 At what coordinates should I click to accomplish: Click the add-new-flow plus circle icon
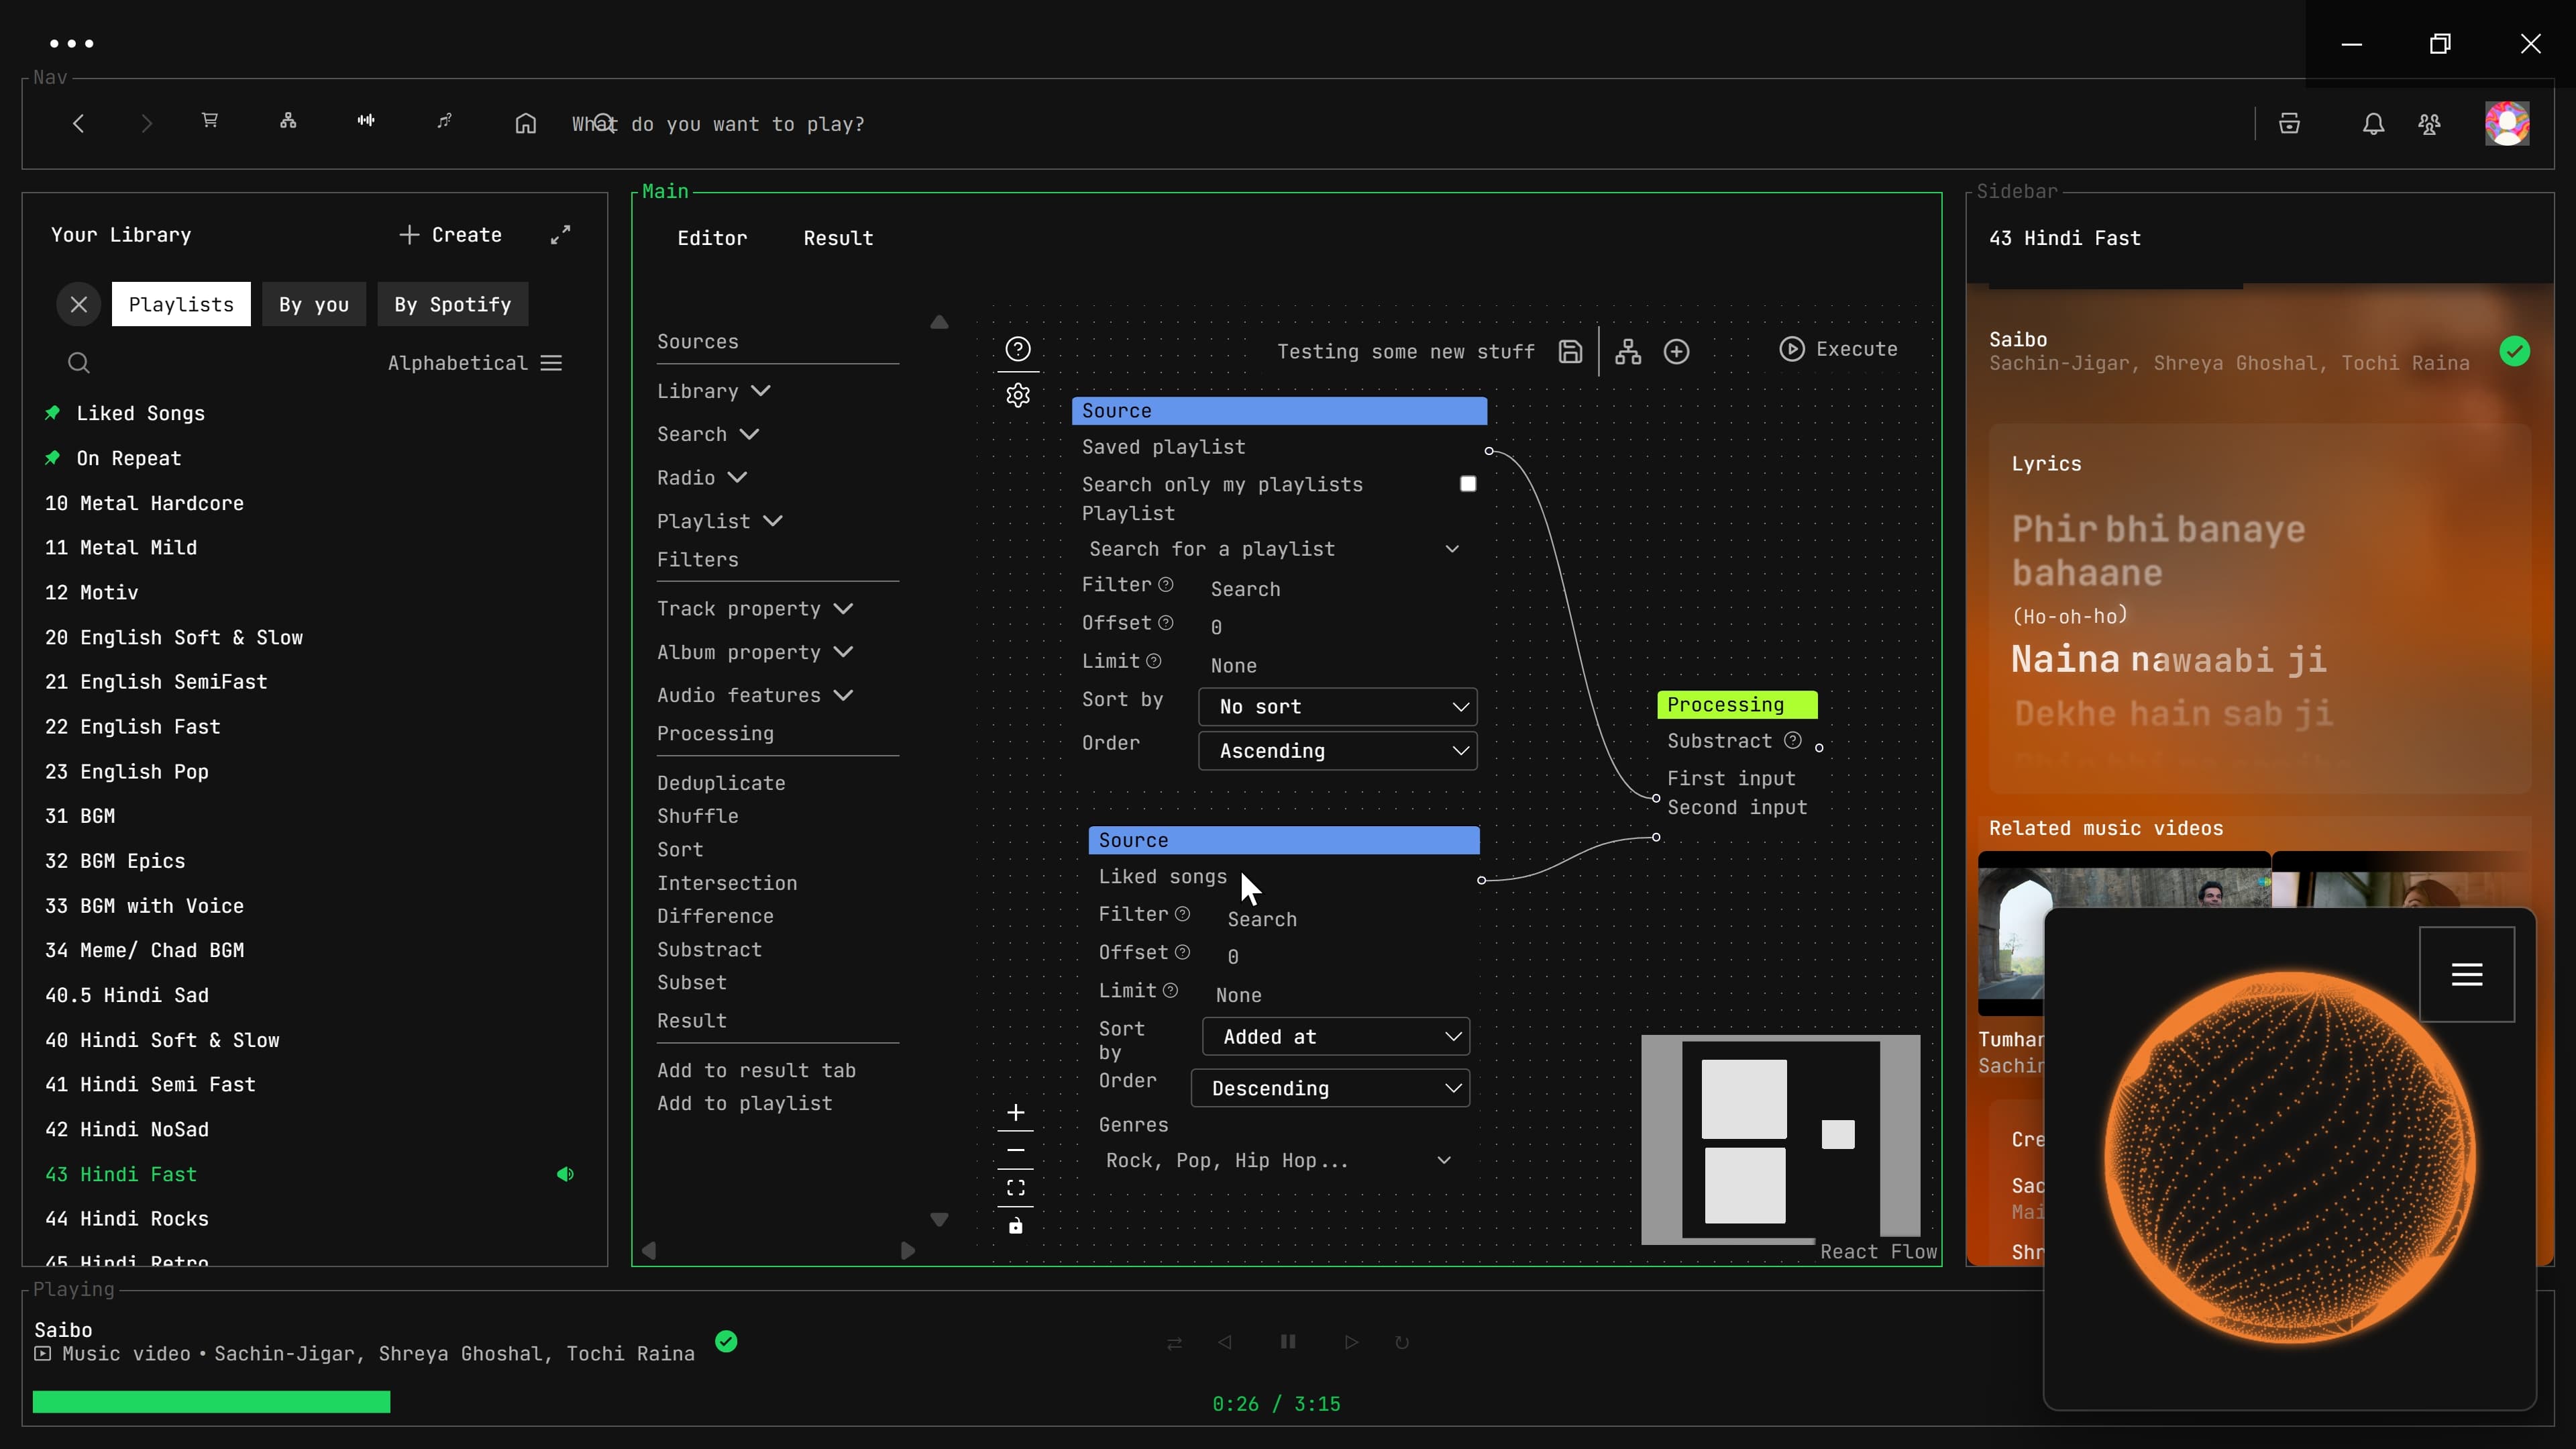pyautogui.click(x=1677, y=351)
